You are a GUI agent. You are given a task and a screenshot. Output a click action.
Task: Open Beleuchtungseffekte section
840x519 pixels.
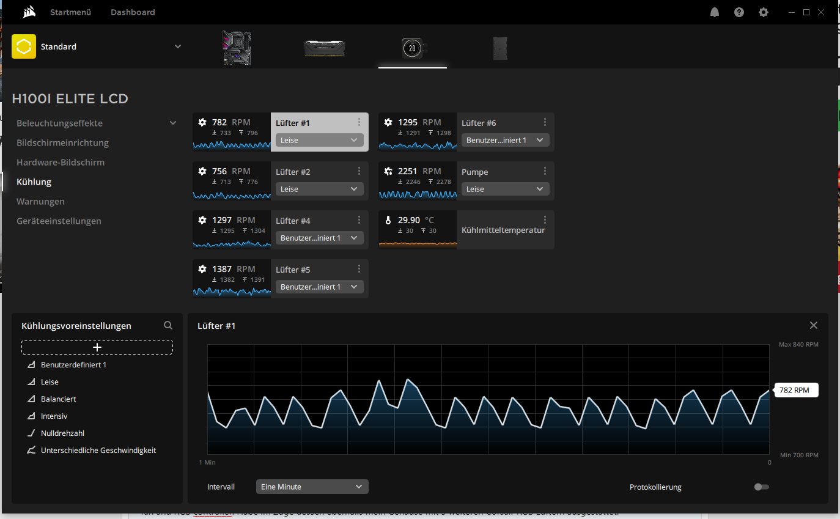pyautogui.click(x=59, y=123)
